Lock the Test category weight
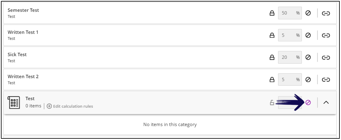Viewport: 341px width, 140px height. coord(272,102)
